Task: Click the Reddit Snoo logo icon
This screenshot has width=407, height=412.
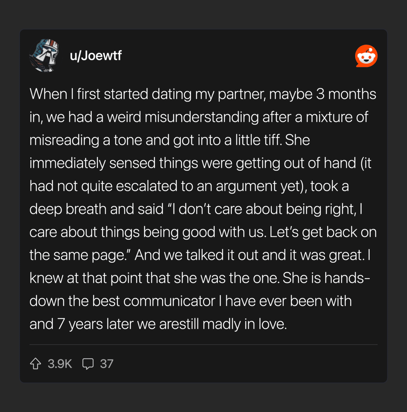Action: pyautogui.click(x=366, y=56)
